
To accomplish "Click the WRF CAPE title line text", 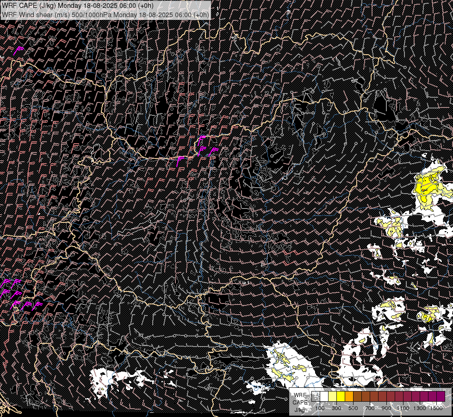I will tap(77, 6).
